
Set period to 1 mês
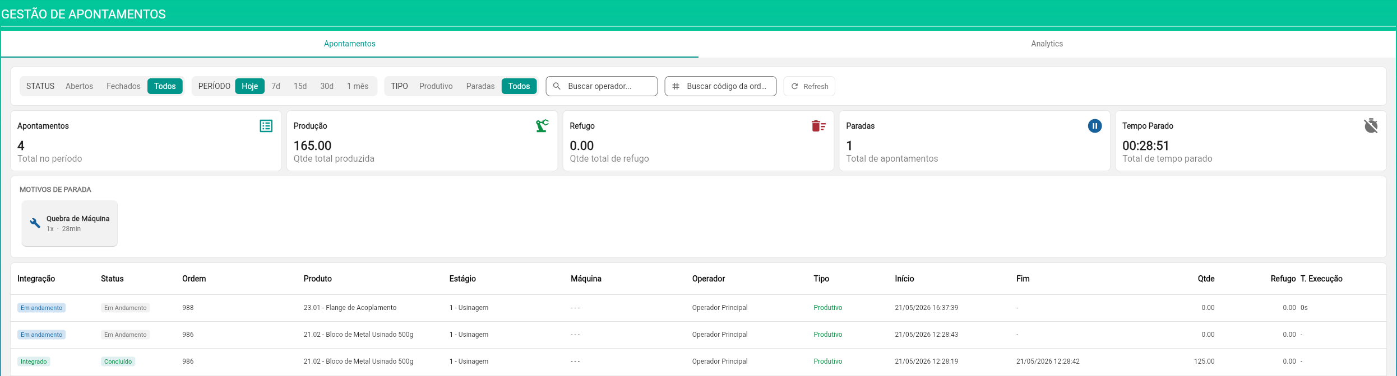pyautogui.click(x=358, y=86)
